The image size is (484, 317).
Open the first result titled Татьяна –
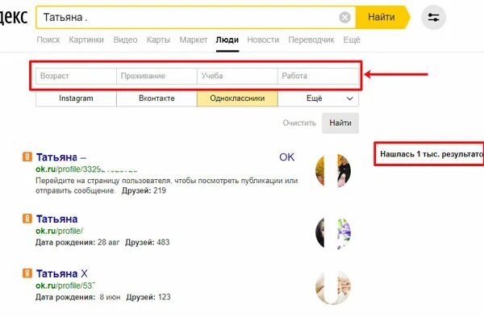click(x=61, y=157)
